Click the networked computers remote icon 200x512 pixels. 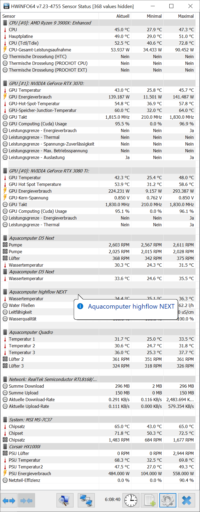86,500
